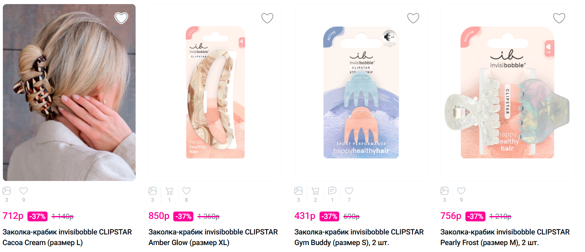Click small likes heart under Pearly Frost
Viewport: 585px width, 252px height.
[461, 191]
